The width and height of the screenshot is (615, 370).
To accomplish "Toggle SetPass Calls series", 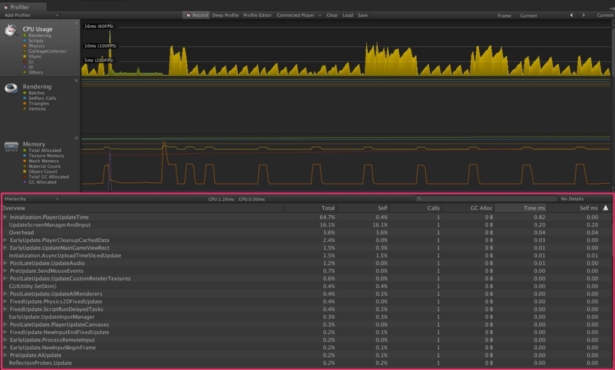I will (x=25, y=99).
